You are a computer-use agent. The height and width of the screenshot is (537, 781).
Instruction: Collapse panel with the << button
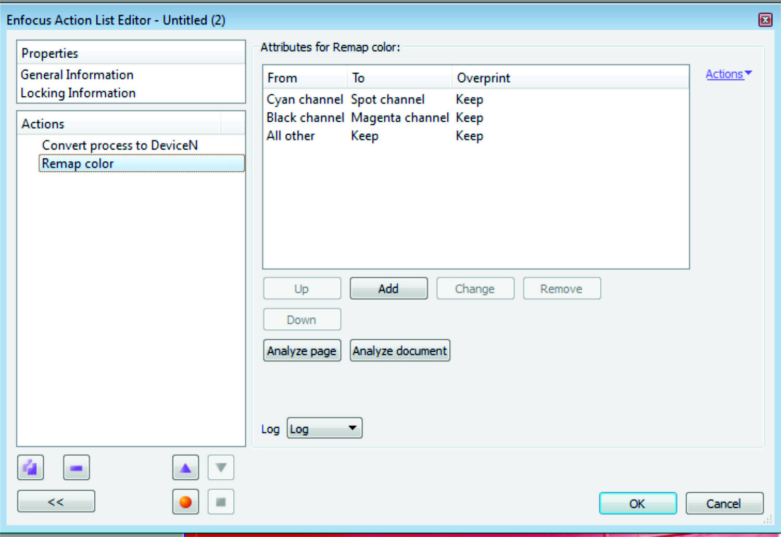tap(56, 502)
